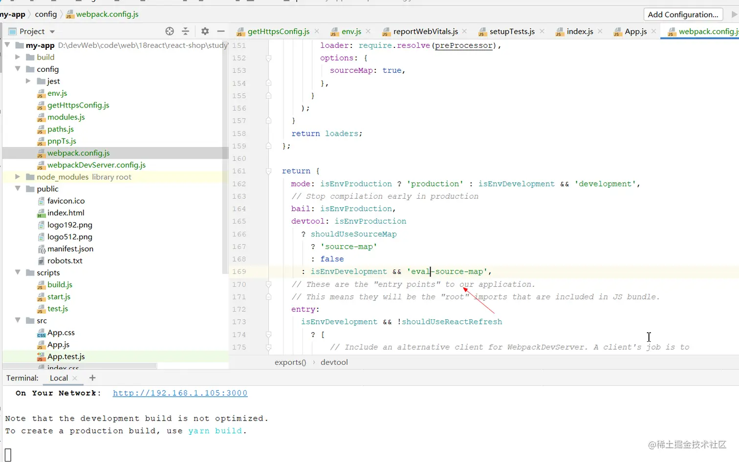The height and width of the screenshot is (462, 739).
Task: Toggle code fold marker at line 175
Action: click(268, 347)
